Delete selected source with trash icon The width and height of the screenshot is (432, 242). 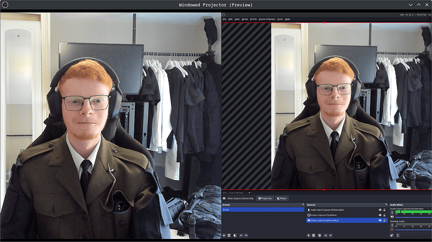click(x=313, y=235)
